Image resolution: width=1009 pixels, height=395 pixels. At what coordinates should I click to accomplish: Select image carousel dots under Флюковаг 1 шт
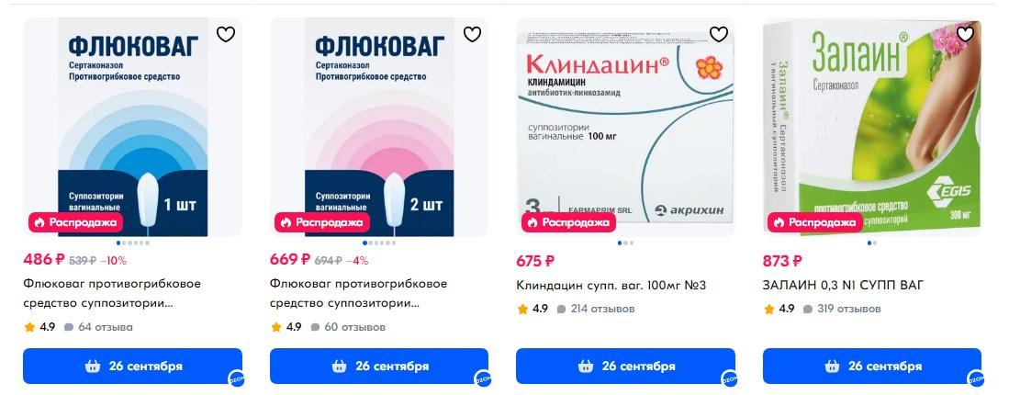pos(132,243)
